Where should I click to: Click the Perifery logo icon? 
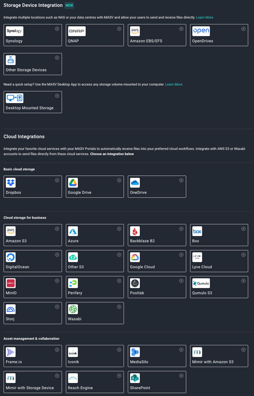[x=73, y=283]
